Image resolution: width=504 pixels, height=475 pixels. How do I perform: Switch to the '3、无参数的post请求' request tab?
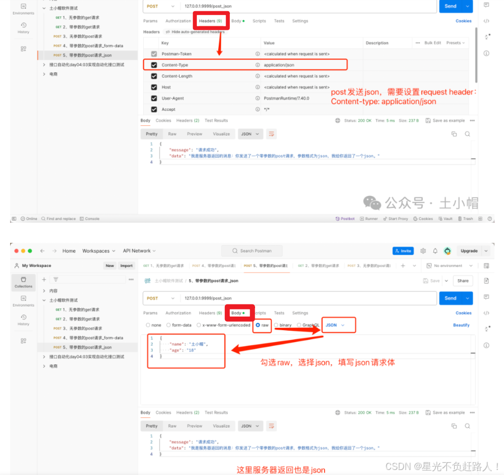(369, 266)
